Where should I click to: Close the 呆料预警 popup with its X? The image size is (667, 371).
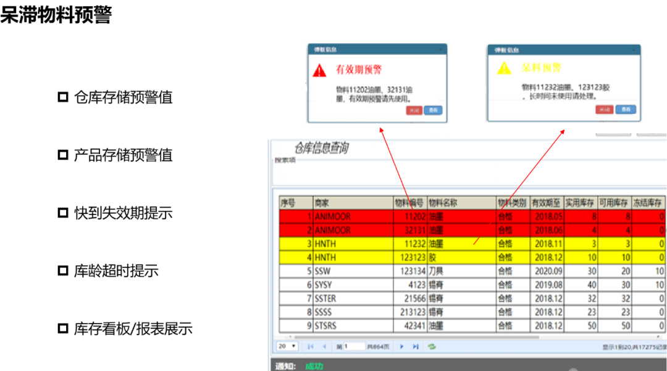(x=634, y=50)
